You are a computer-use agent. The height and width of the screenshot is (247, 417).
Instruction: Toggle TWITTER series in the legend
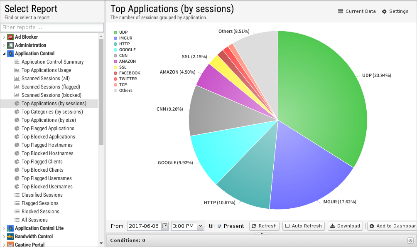pyautogui.click(x=125, y=79)
